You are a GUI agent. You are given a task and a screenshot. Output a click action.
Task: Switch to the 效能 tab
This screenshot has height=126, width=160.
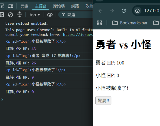coord(89,6)
